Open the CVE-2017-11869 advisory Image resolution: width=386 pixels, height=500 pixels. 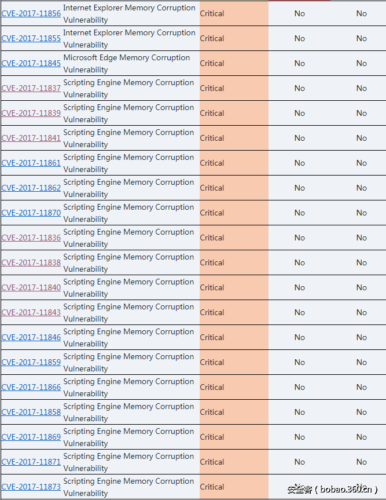[x=31, y=437]
